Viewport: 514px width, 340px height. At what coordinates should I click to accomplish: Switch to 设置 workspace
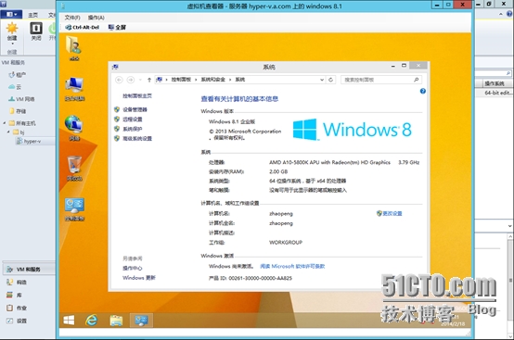[17, 321]
